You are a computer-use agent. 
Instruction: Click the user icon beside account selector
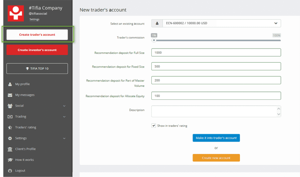157,23
